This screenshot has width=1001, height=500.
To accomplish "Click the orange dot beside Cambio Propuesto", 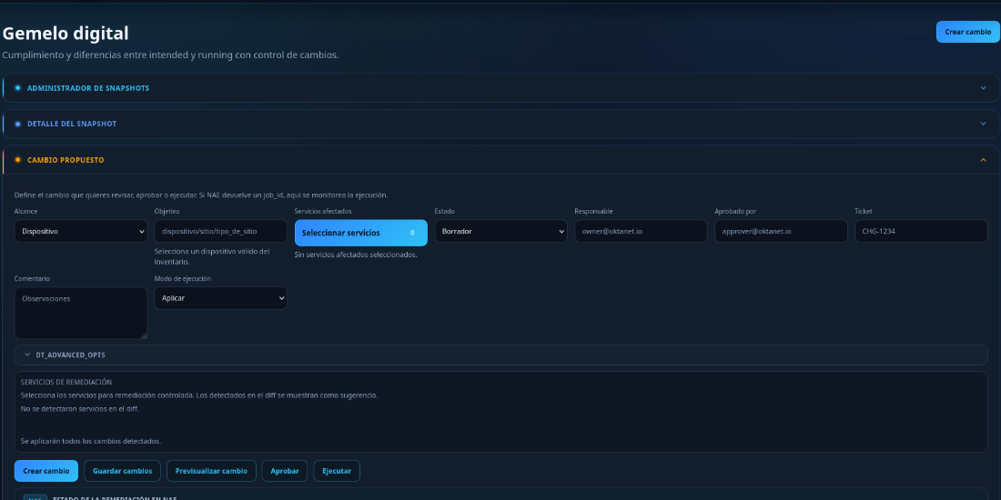I will pos(18,159).
